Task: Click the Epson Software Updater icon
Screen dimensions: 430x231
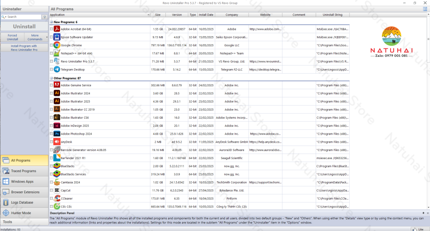Action: 57,37
